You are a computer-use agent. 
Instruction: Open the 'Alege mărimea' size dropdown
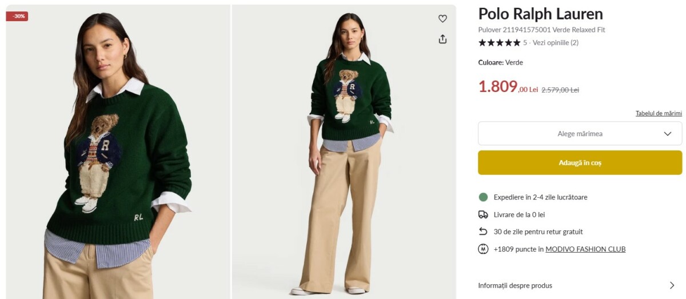(580, 134)
